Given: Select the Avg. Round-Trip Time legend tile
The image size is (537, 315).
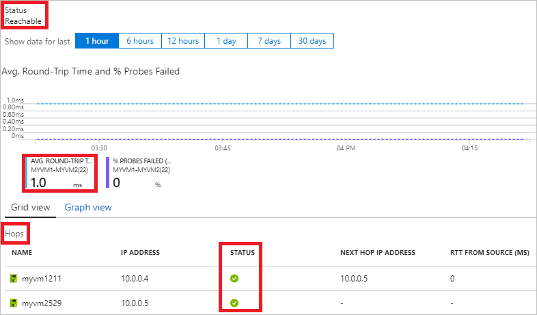Looking at the screenshot, I should click(60, 174).
